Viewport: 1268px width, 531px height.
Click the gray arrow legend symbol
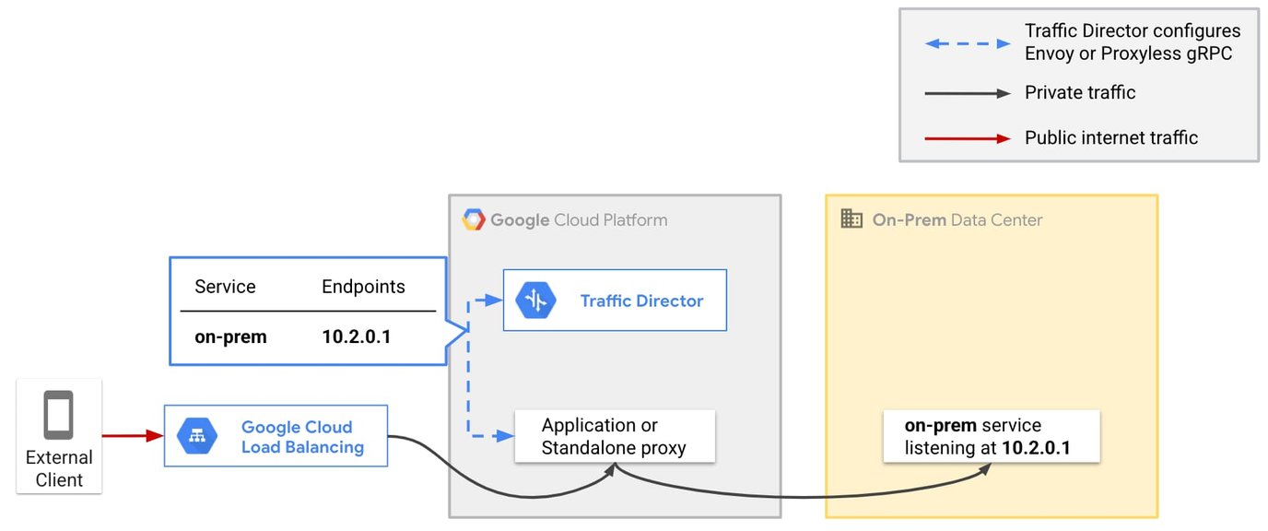(969, 93)
